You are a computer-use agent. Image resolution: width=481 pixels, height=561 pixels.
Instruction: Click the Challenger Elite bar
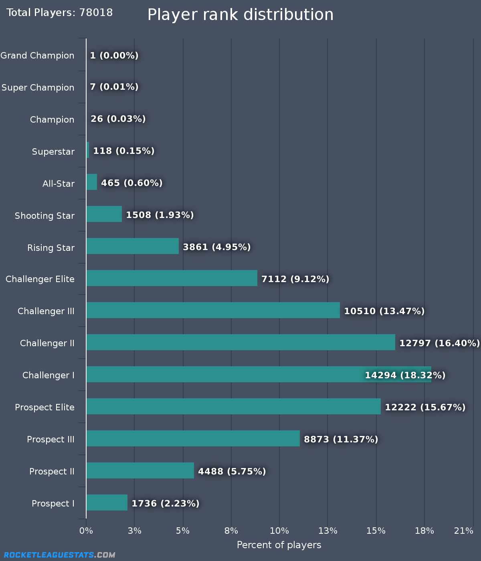(172, 278)
